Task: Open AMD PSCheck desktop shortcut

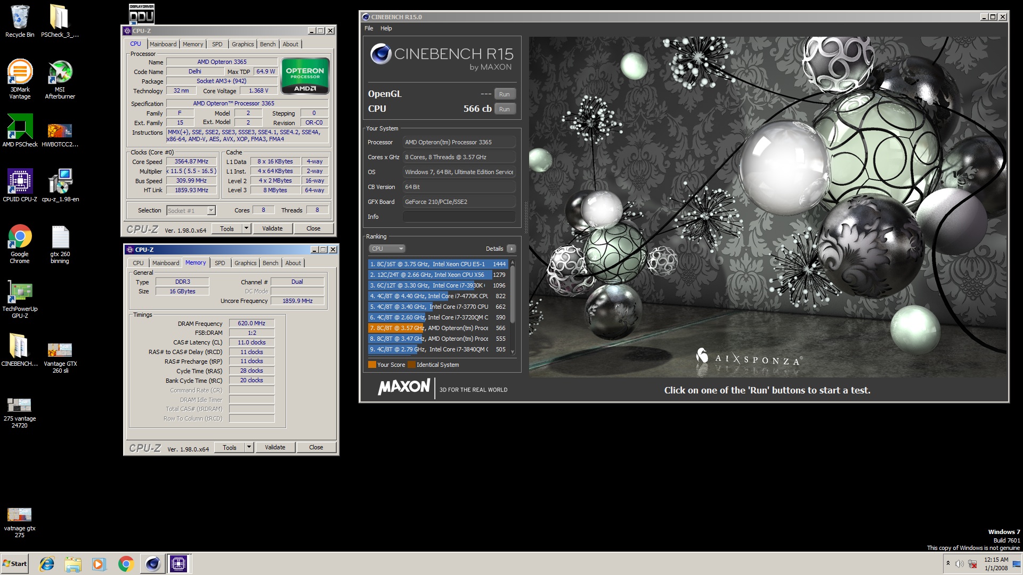Action: coord(20,130)
